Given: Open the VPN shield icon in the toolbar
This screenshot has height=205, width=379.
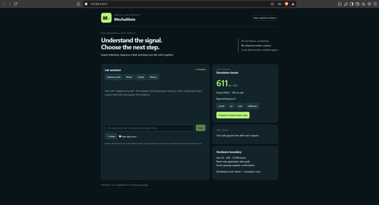Looking at the screenshot, I should [x=369, y=4].
